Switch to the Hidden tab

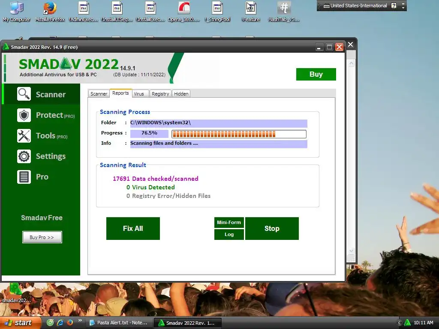[x=181, y=94]
